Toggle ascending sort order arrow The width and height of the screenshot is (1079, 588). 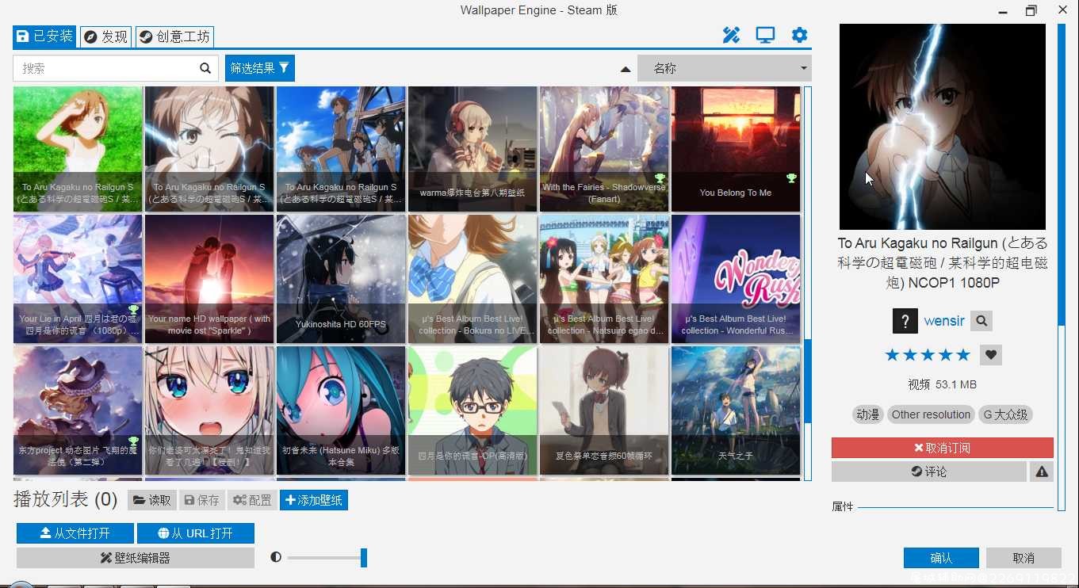626,70
